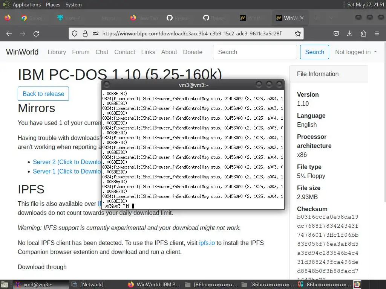Click the x86 architecture value

click(302, 155)
